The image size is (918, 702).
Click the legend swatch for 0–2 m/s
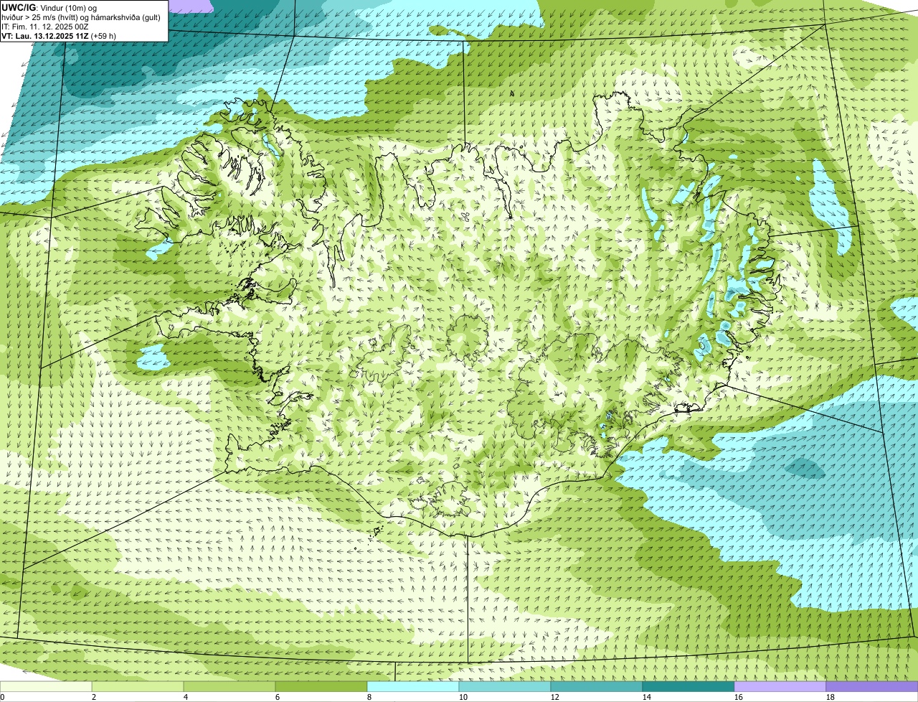click(46, 687)
